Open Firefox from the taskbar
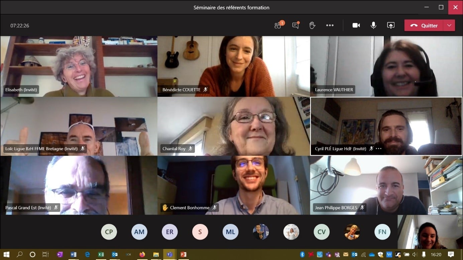463x260 pixels. click(142, 254)
